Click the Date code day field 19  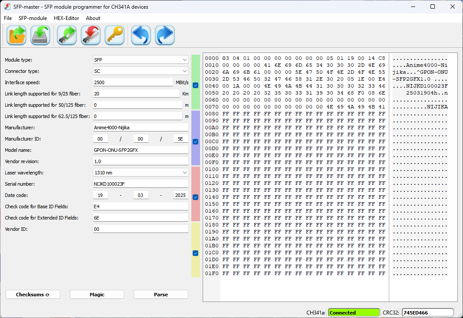(x=100, y=195)
